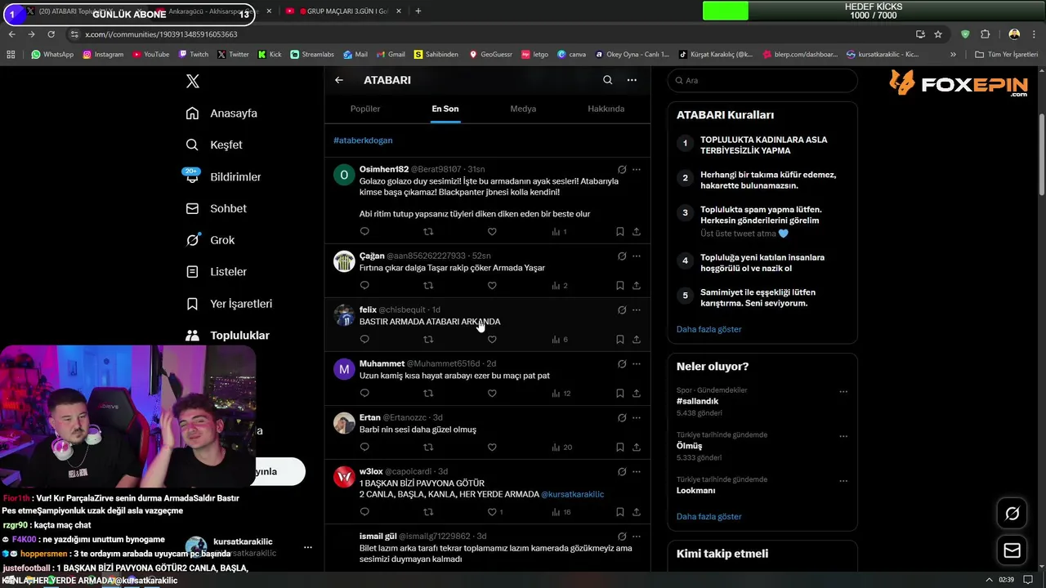Repost the Osimhen182 post
Screen dimensions: 1046x588
pyautogui.click(x=428, y=232)
